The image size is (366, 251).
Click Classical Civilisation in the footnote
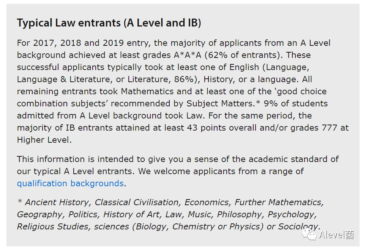137,202
